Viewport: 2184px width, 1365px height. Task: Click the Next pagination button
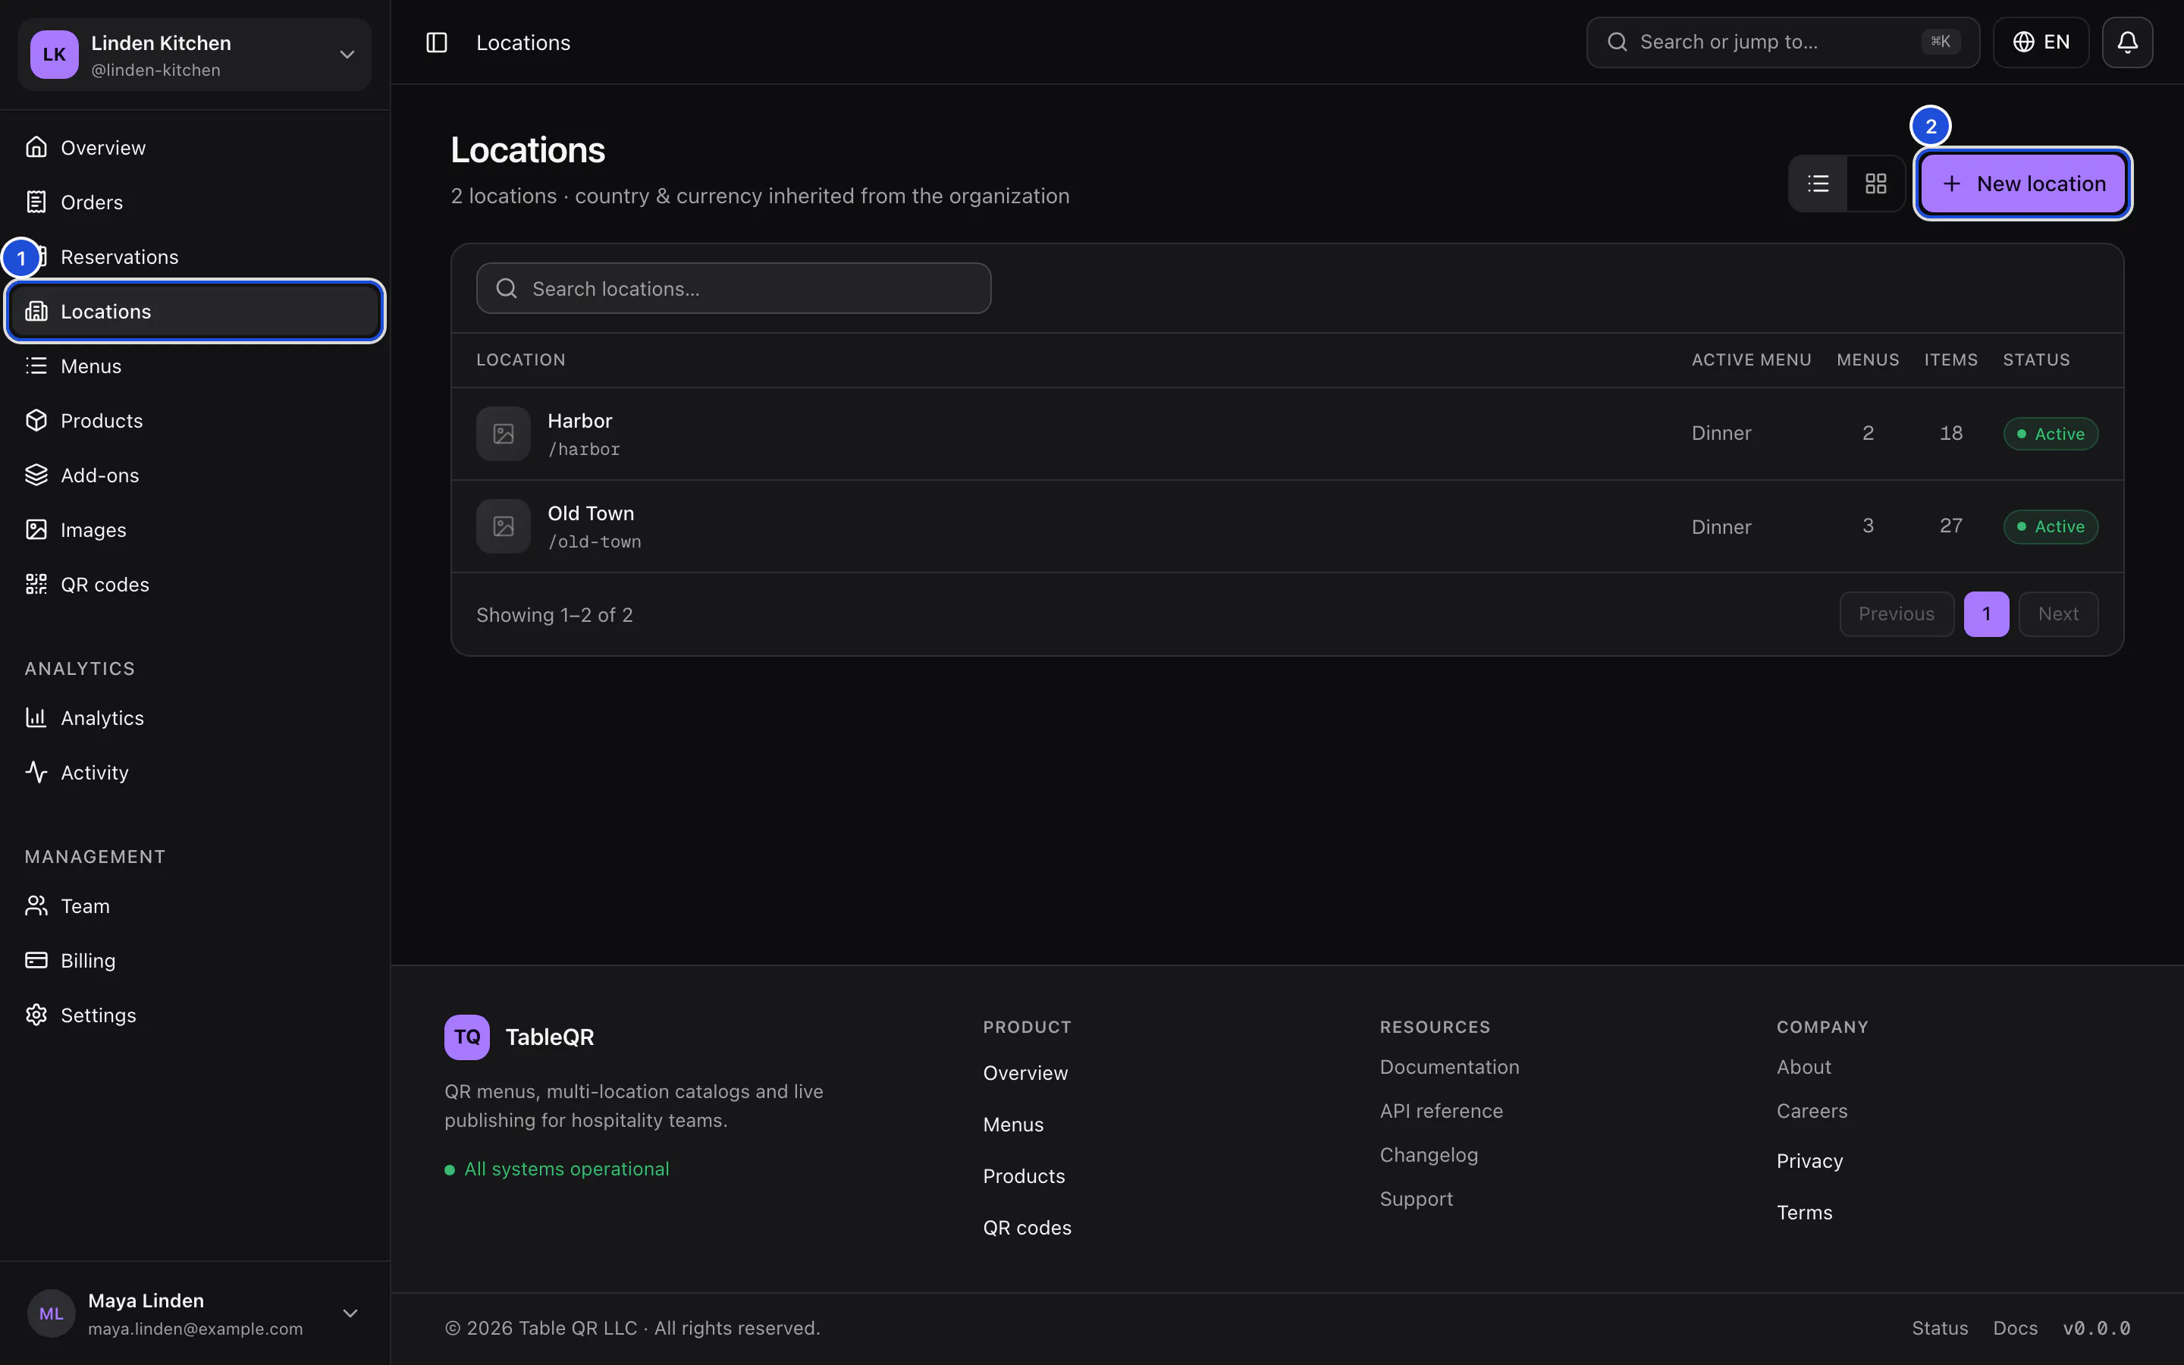pyautogui.click(x=2057, y=614)
